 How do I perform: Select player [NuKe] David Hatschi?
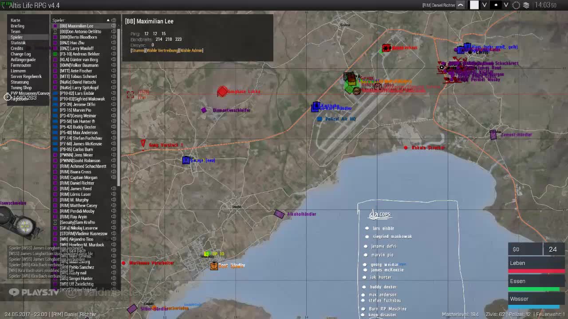78,82
